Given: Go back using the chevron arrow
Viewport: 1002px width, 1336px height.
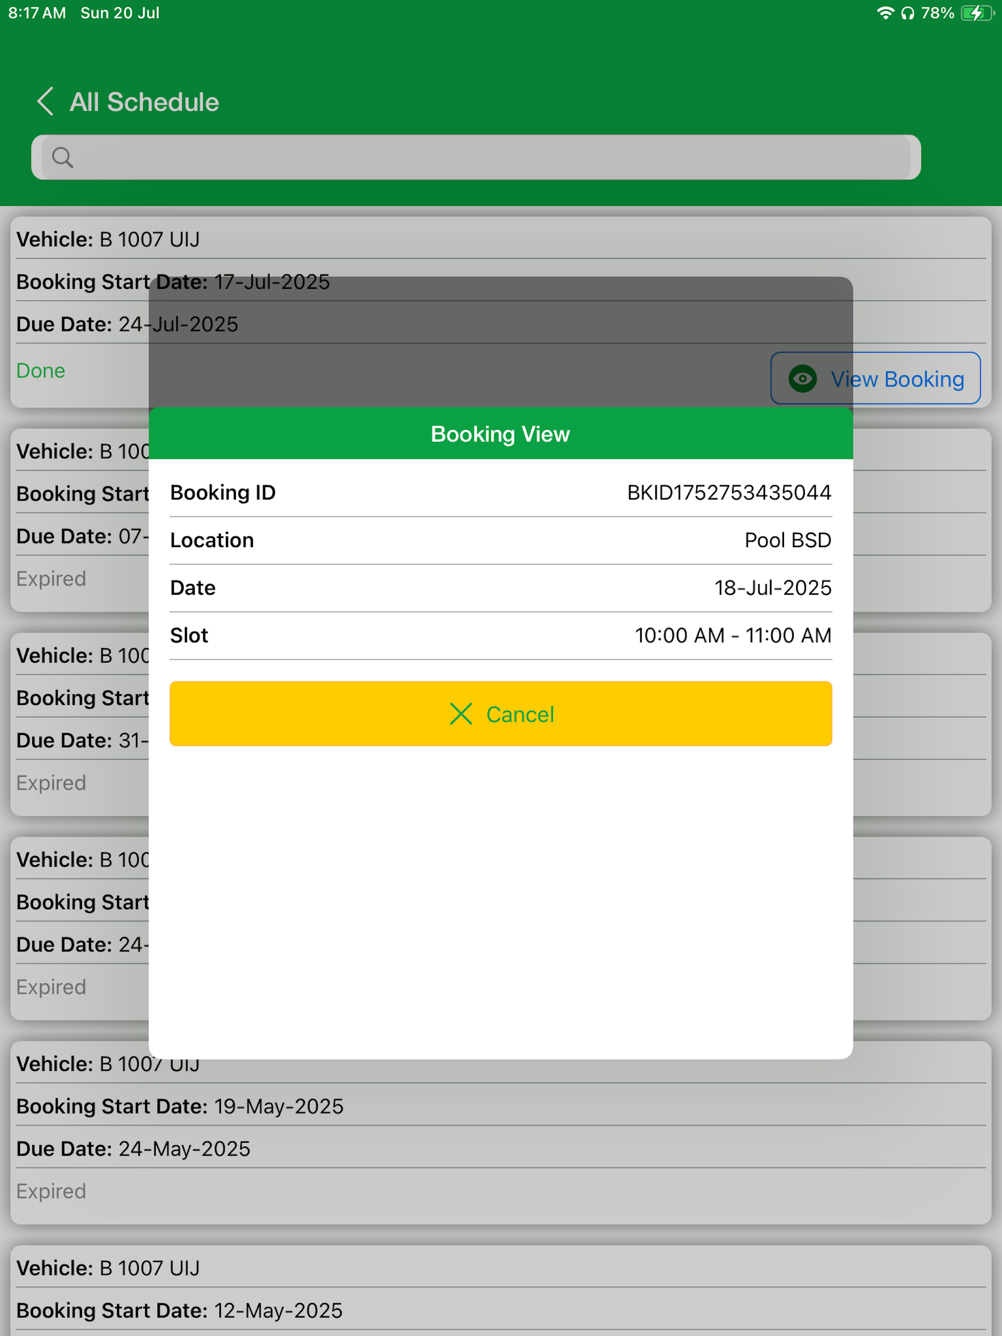Looking at the screenshot, I should pyautogui.click(x=45, y=101).
